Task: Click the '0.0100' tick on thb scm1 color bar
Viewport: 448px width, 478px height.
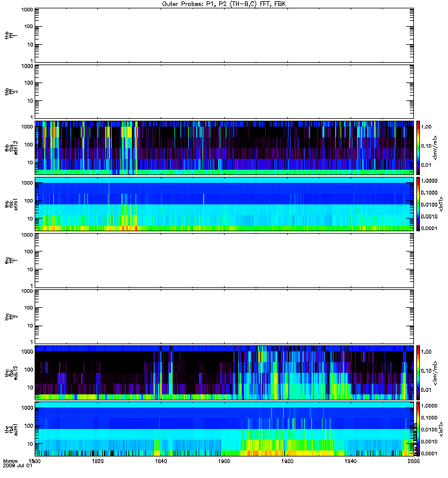Action: (429, 204)
